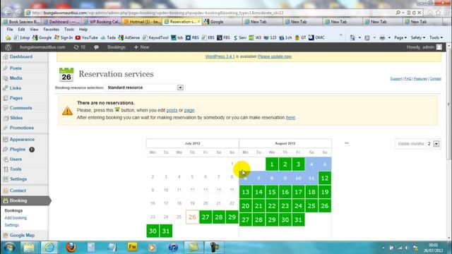Click the browser address bar
Image resolution: width=452 pixels, height=254 pixels.
(x=210, y=13)
